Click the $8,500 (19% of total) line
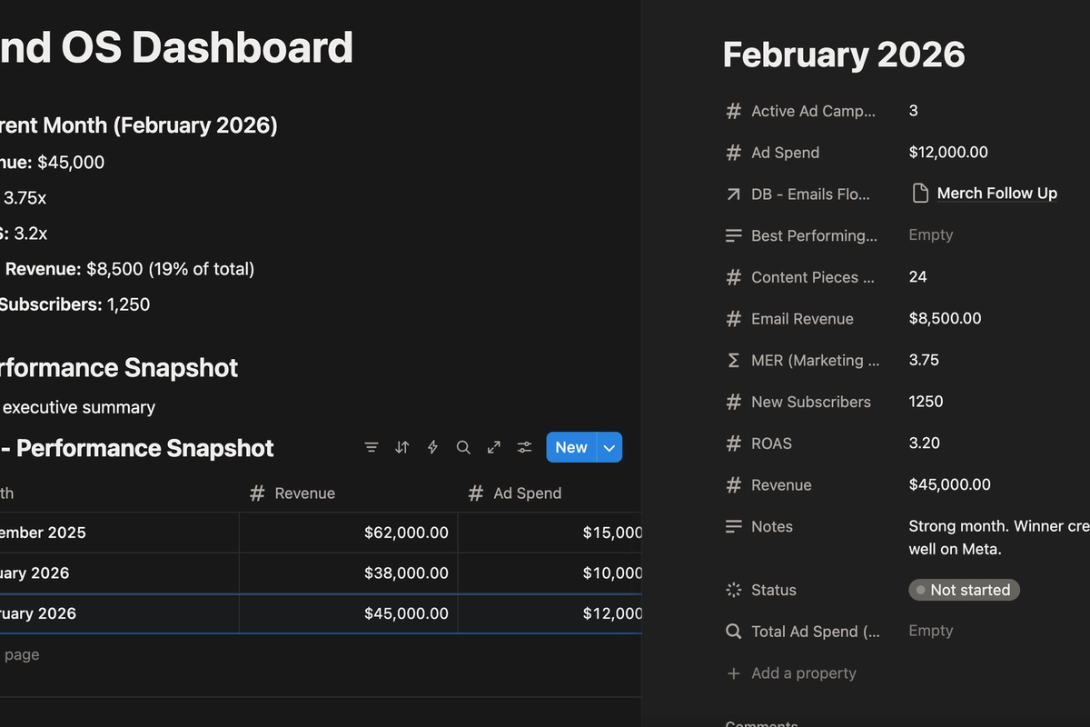This screenshot has width=1090, height=727. [127, 269]
